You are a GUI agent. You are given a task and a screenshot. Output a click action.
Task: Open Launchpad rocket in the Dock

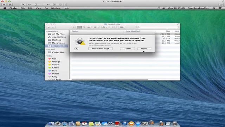tap(58, 123)
